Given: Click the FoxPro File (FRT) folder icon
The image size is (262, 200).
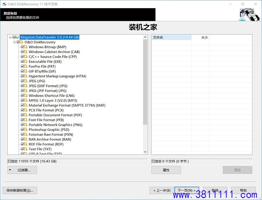Looking at the screenshot, I should (25, 66).
